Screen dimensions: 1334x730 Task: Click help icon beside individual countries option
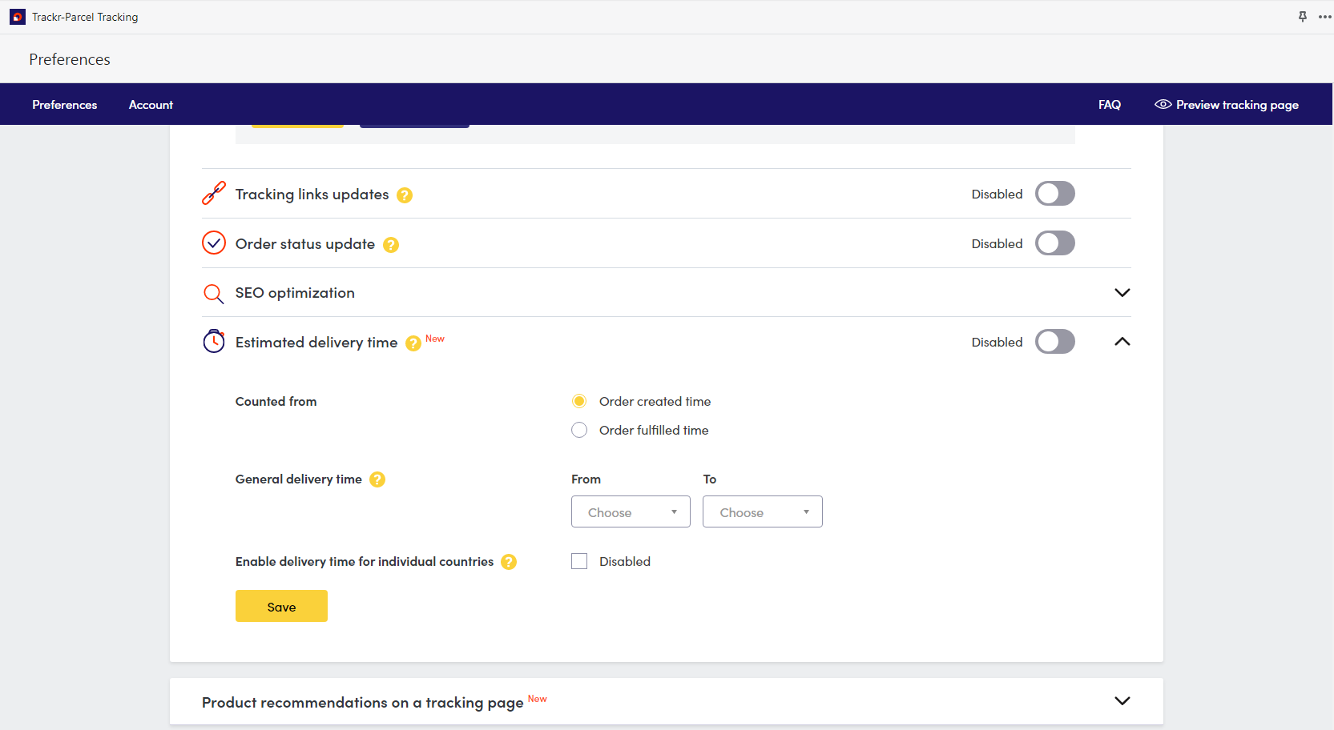tap(509, 562)
